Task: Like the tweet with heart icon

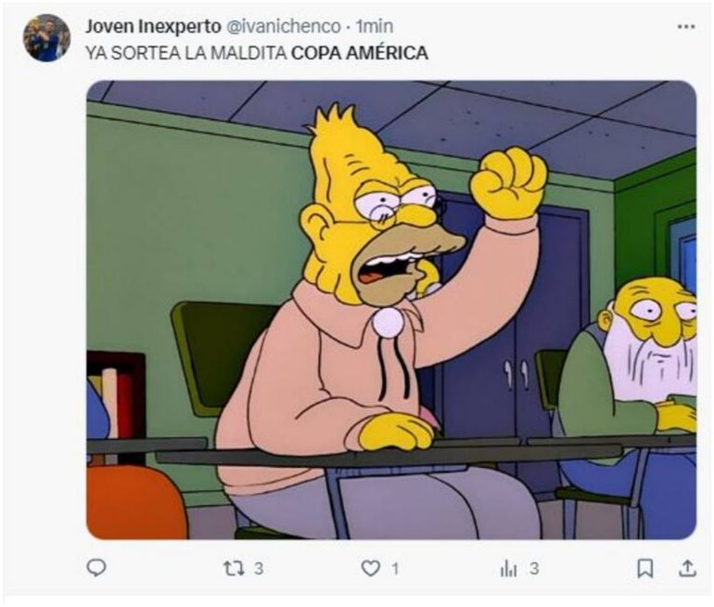Action: pos(371,568)
